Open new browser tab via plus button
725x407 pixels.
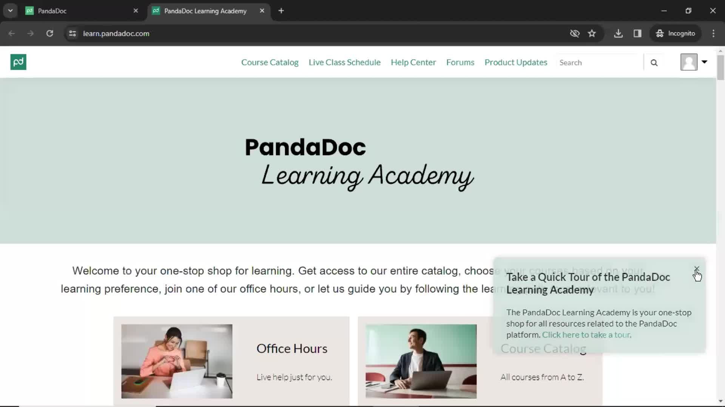tap(281, 11)
